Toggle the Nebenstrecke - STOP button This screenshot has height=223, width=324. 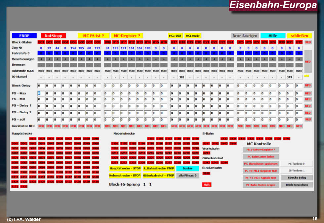[x=125, y=176]
